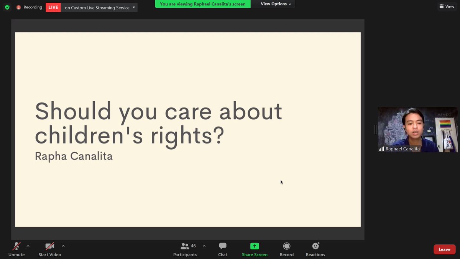Click the green Share Screen button
Screen dimensions: 460x259
(x=255, y=249)
